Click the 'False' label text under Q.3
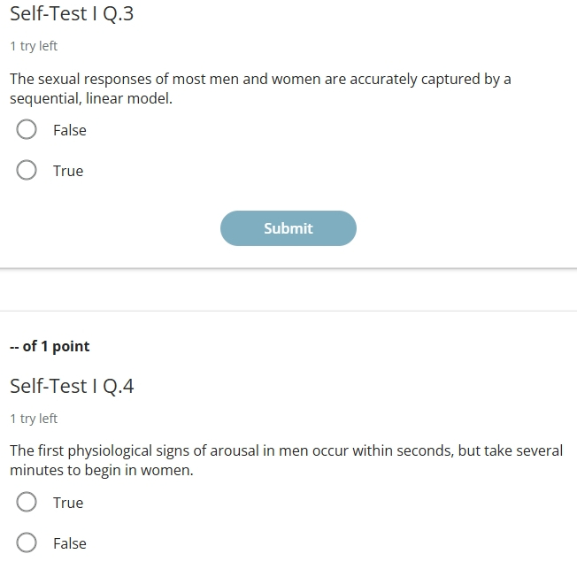The width and height of the screenshot is (577, 577). pyautogui.click(x=70, y=130)
